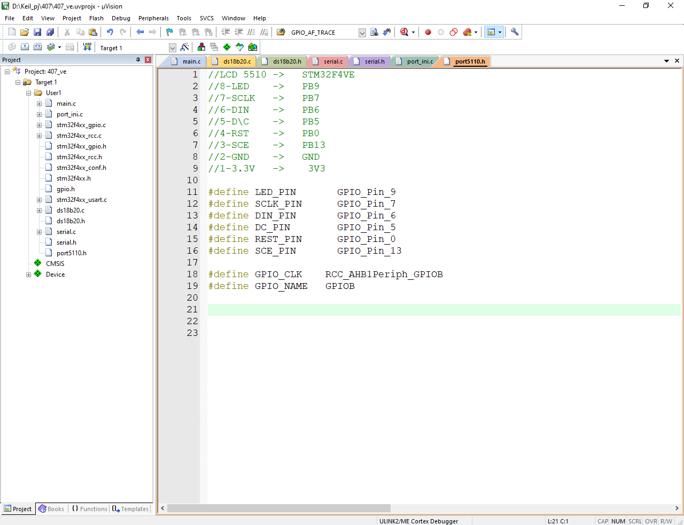Save all files with the multi-disk icon
Screen dimensions: 684x525
[x=50, y=32]
